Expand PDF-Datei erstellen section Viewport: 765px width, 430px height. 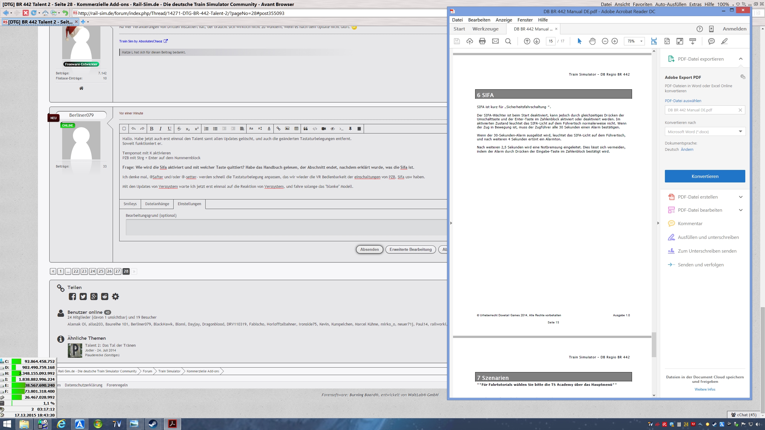(x=740, y=197)
